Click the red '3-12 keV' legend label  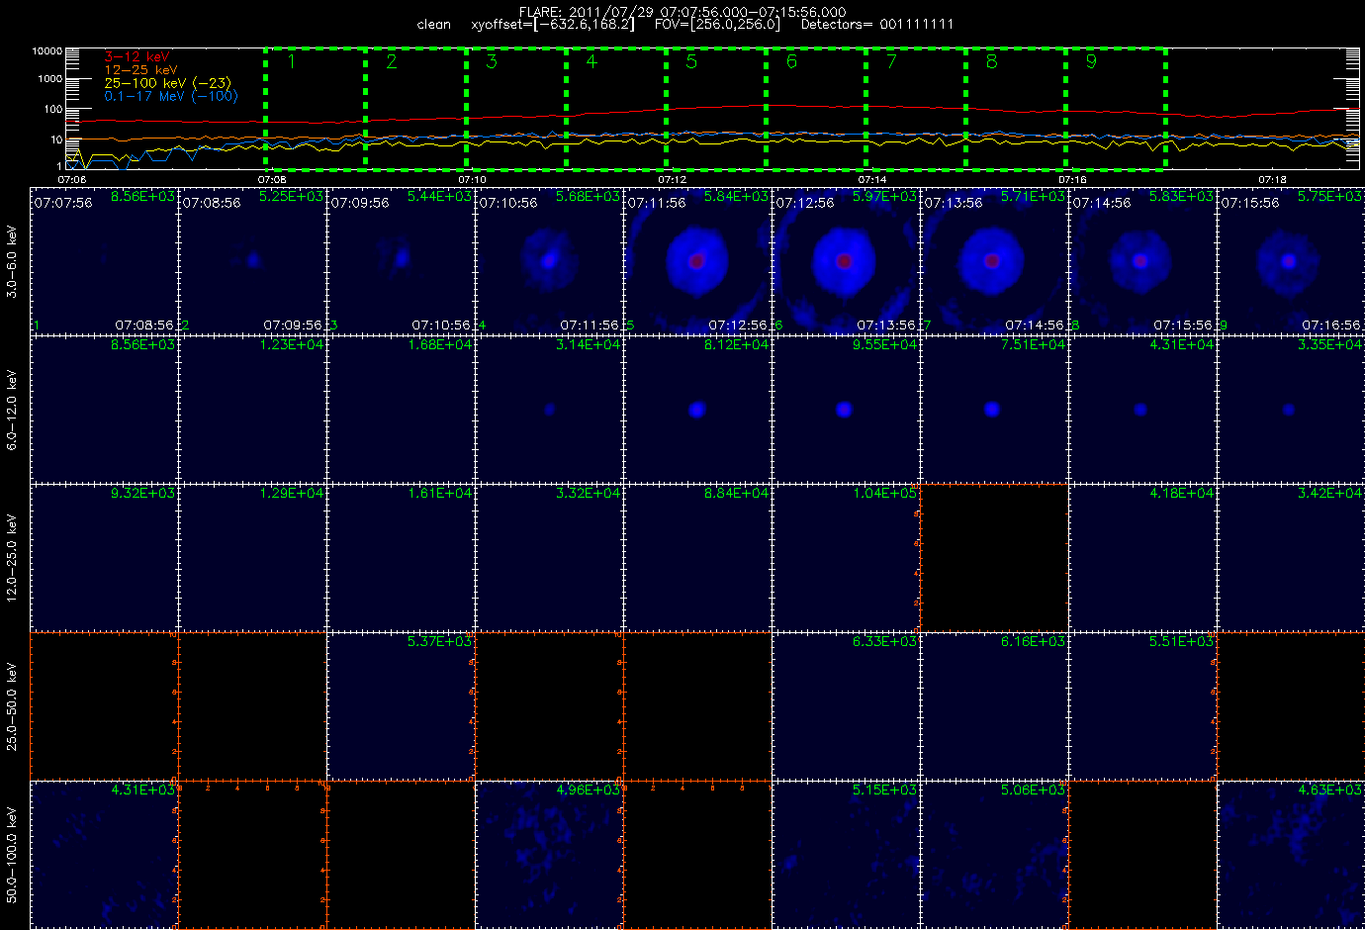coord(136,57)
